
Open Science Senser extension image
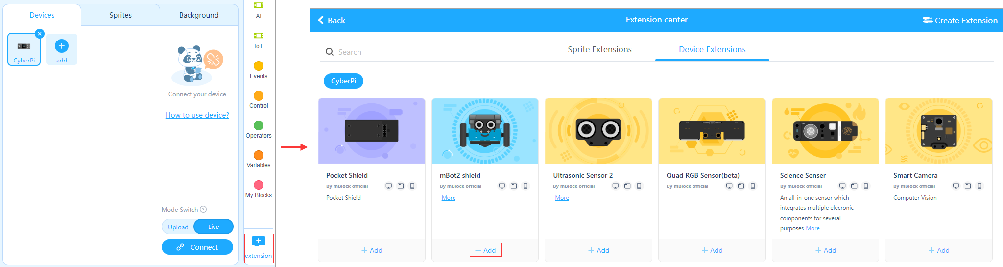coord(825,131)
